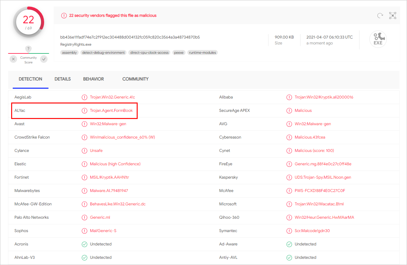Click the reanalyze refresh icon
Viewport: 407px width, 265px height.
coord(380,16)
